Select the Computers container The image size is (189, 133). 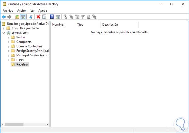click(24, 42)
